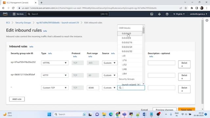Select the ::/32 CIDR block

click(x=130, y=65)
